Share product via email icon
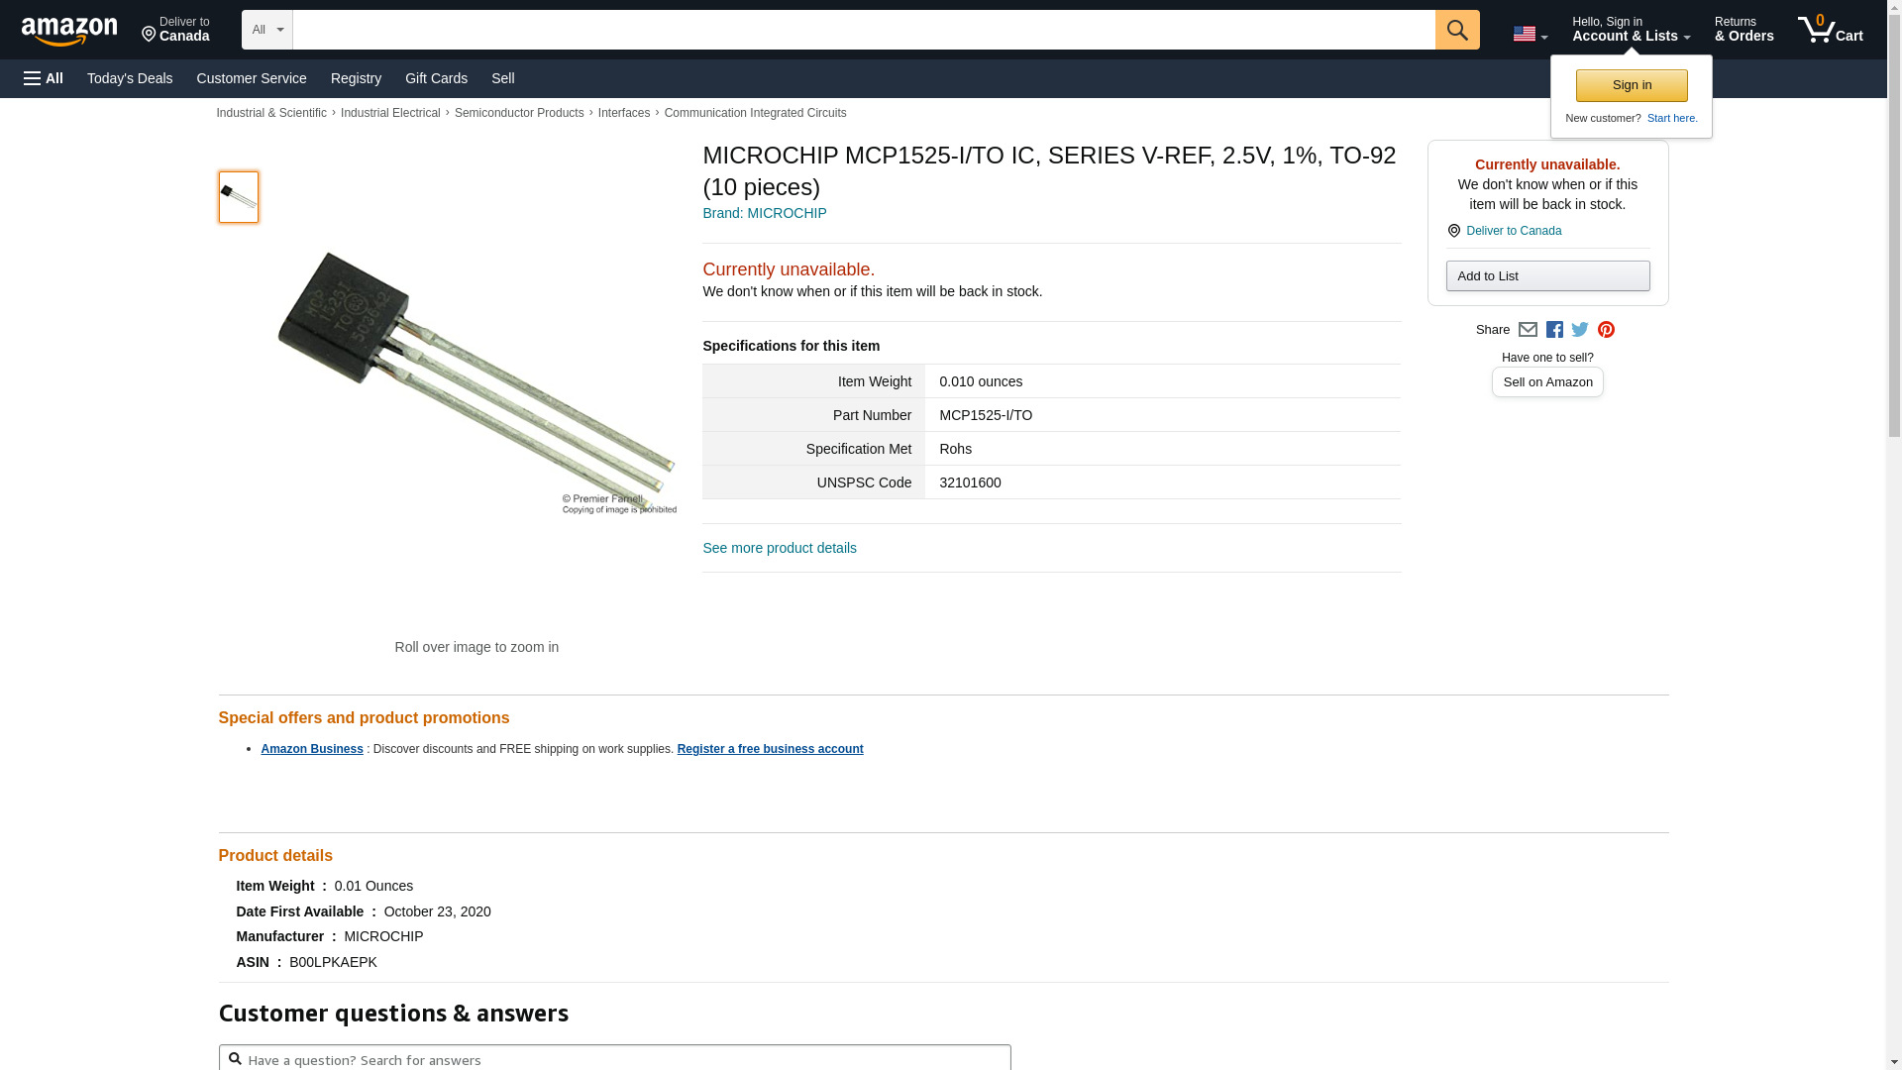Screen dimensions: 1902x1070 pyautogui.click(x=1528, y=330)
